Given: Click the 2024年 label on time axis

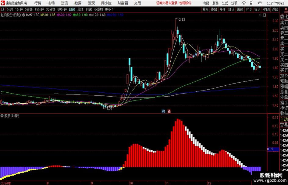Looking at the screenshot, I should (6, 183).
